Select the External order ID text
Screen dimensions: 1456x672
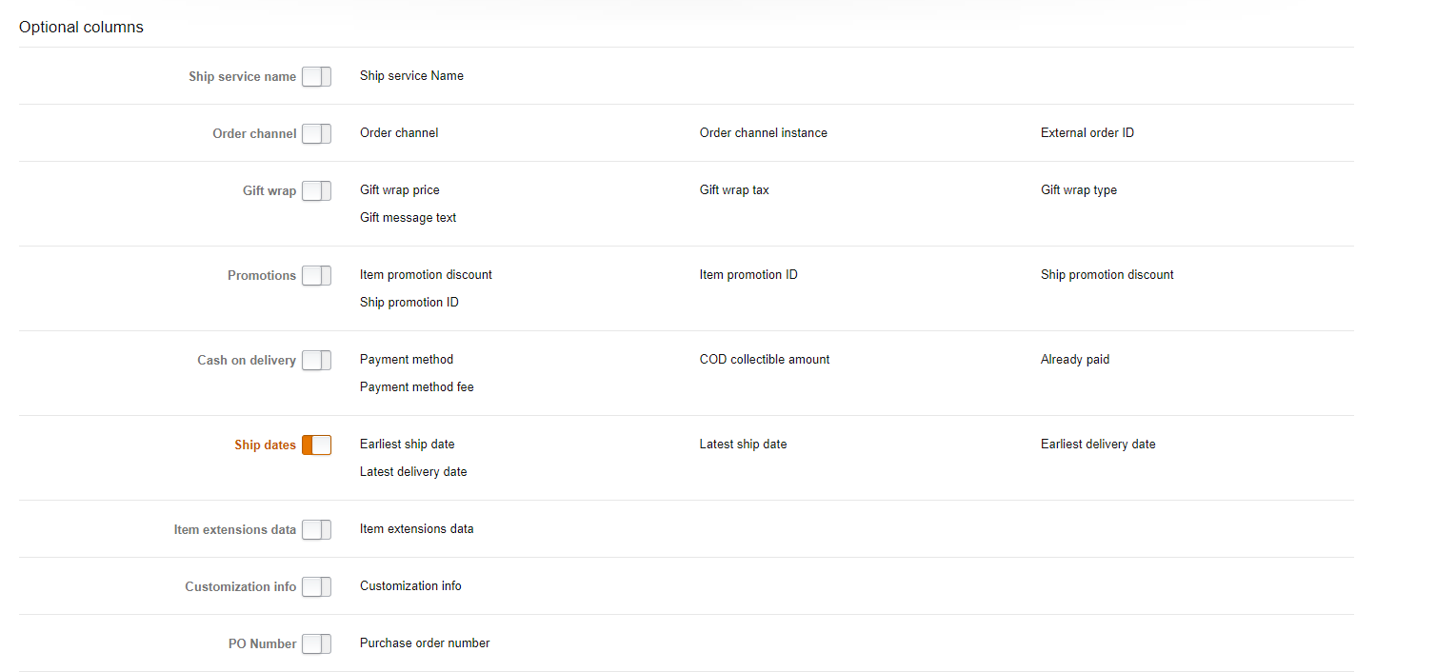coord(1087,132)
